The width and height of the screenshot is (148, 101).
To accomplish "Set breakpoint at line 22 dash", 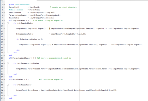I will [4, 58].
